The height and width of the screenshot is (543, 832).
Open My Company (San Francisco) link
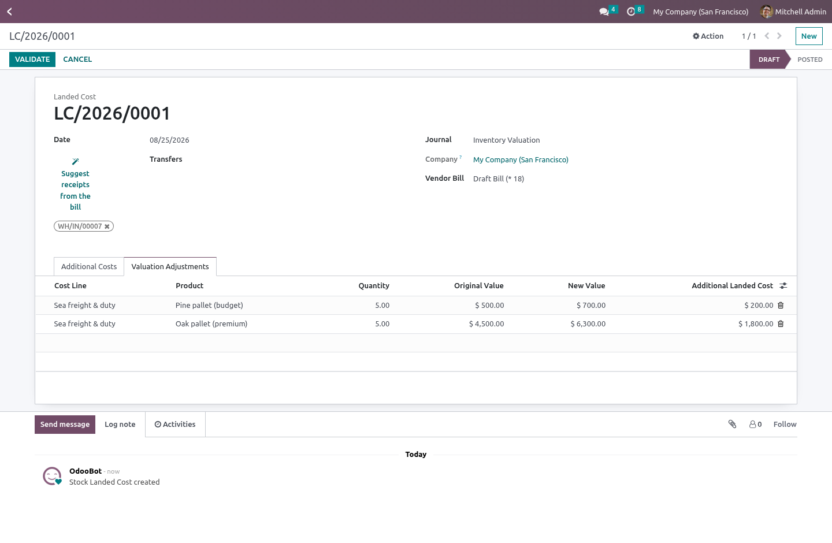[x=521, y=159]
